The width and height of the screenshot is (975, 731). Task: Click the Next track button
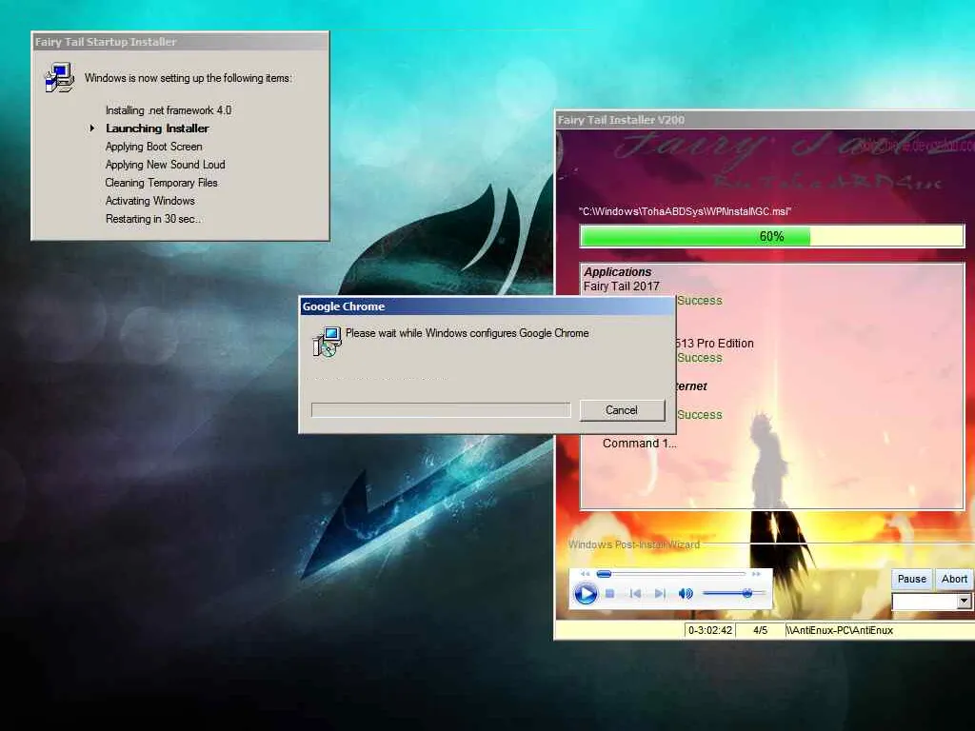click(x=660, y=594)
